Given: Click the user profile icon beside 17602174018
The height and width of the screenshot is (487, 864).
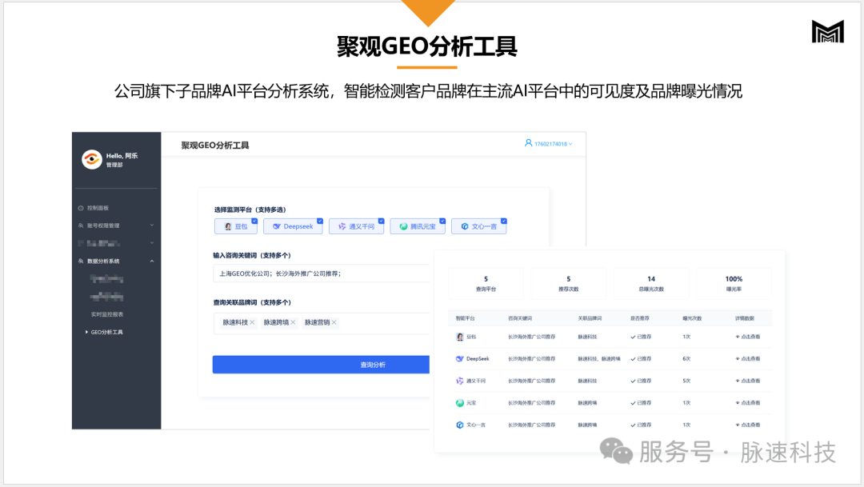Looking at the screenshot, I should coord(529,143).
